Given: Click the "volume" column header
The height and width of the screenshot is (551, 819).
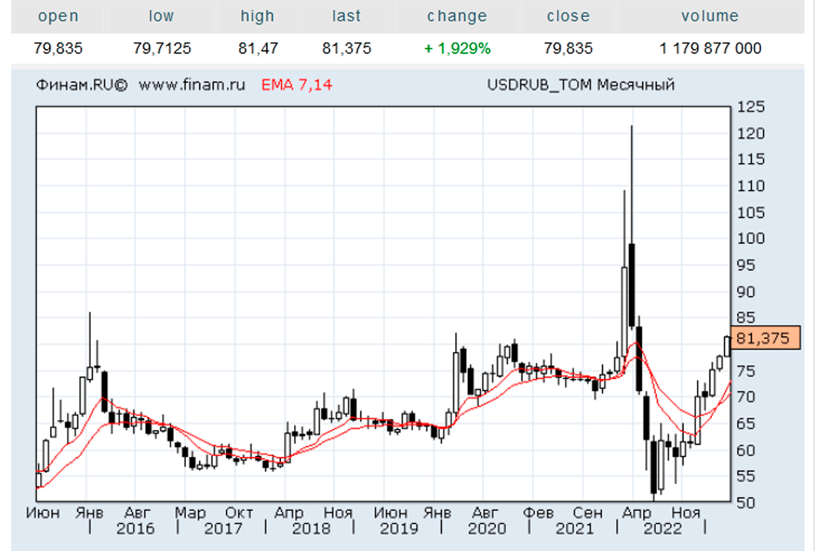Looking at the screenshot, I should click(709, 16).
